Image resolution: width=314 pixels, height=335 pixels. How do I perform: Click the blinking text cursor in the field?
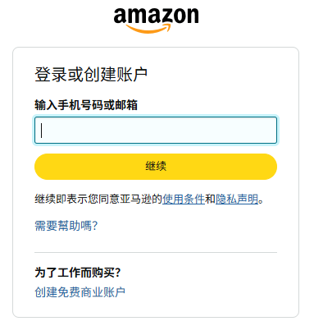42,131
